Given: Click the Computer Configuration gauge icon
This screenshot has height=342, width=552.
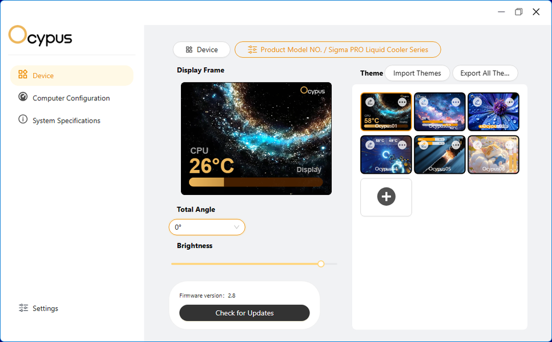Looking at the screenshot, I should [x=23, y=97].
